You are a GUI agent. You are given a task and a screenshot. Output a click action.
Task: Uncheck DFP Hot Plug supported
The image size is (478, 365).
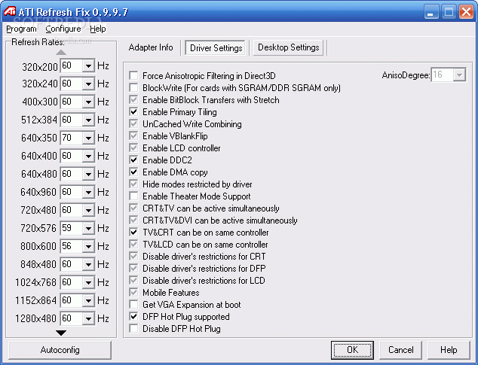coord(133,317)
